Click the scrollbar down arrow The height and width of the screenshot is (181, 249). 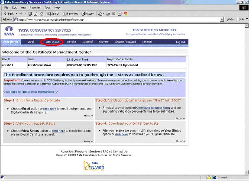click(246, 172)
